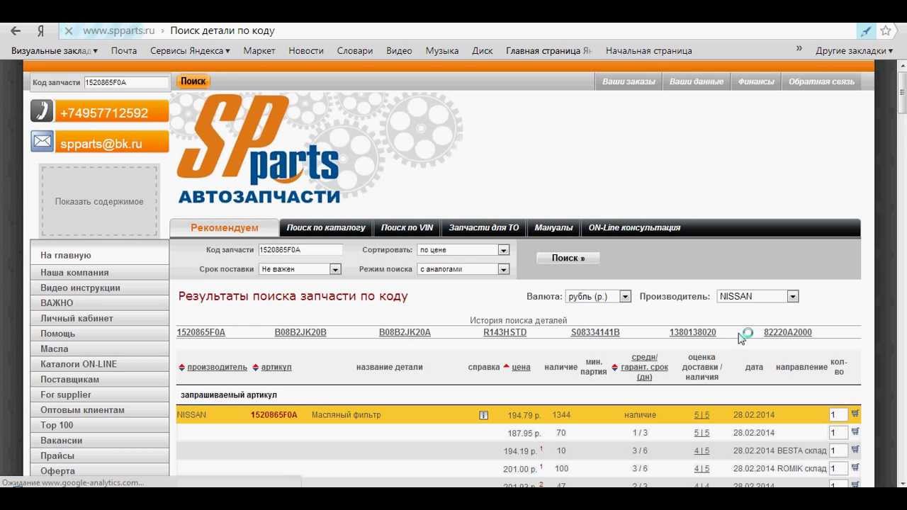This screenshot has height=510, width=907.
Task: Open the Yandex home button in toolbar
Action: click(41, 31)
